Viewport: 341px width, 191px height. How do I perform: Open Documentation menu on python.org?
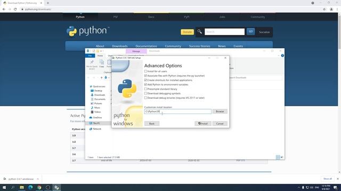pyautogui.click(x=146, y=46)
